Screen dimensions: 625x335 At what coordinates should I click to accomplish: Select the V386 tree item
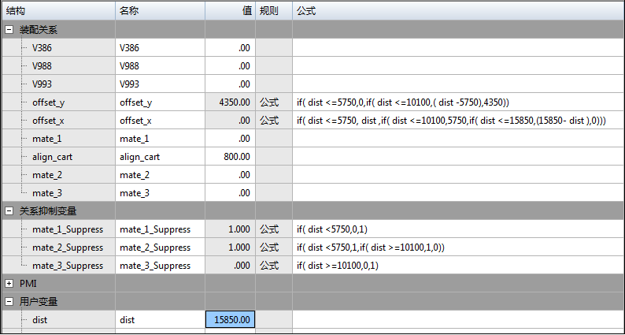(x=42, y=48)
